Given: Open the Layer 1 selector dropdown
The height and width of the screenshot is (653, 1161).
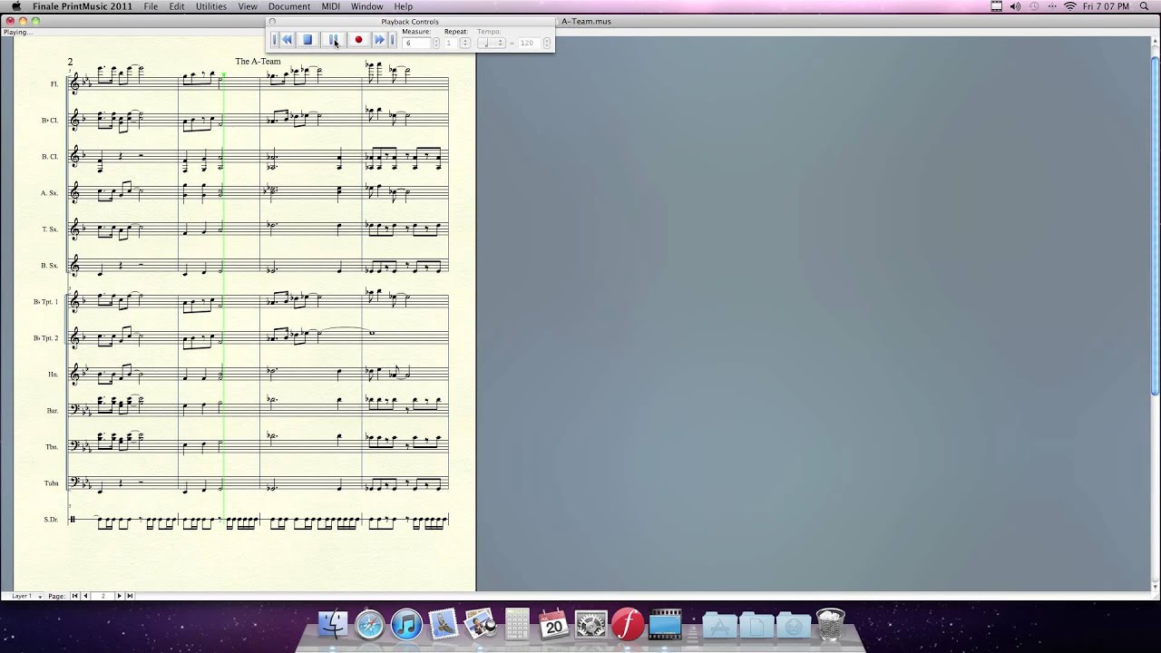Looking at the screenshot, I should (x=26, y=596).
